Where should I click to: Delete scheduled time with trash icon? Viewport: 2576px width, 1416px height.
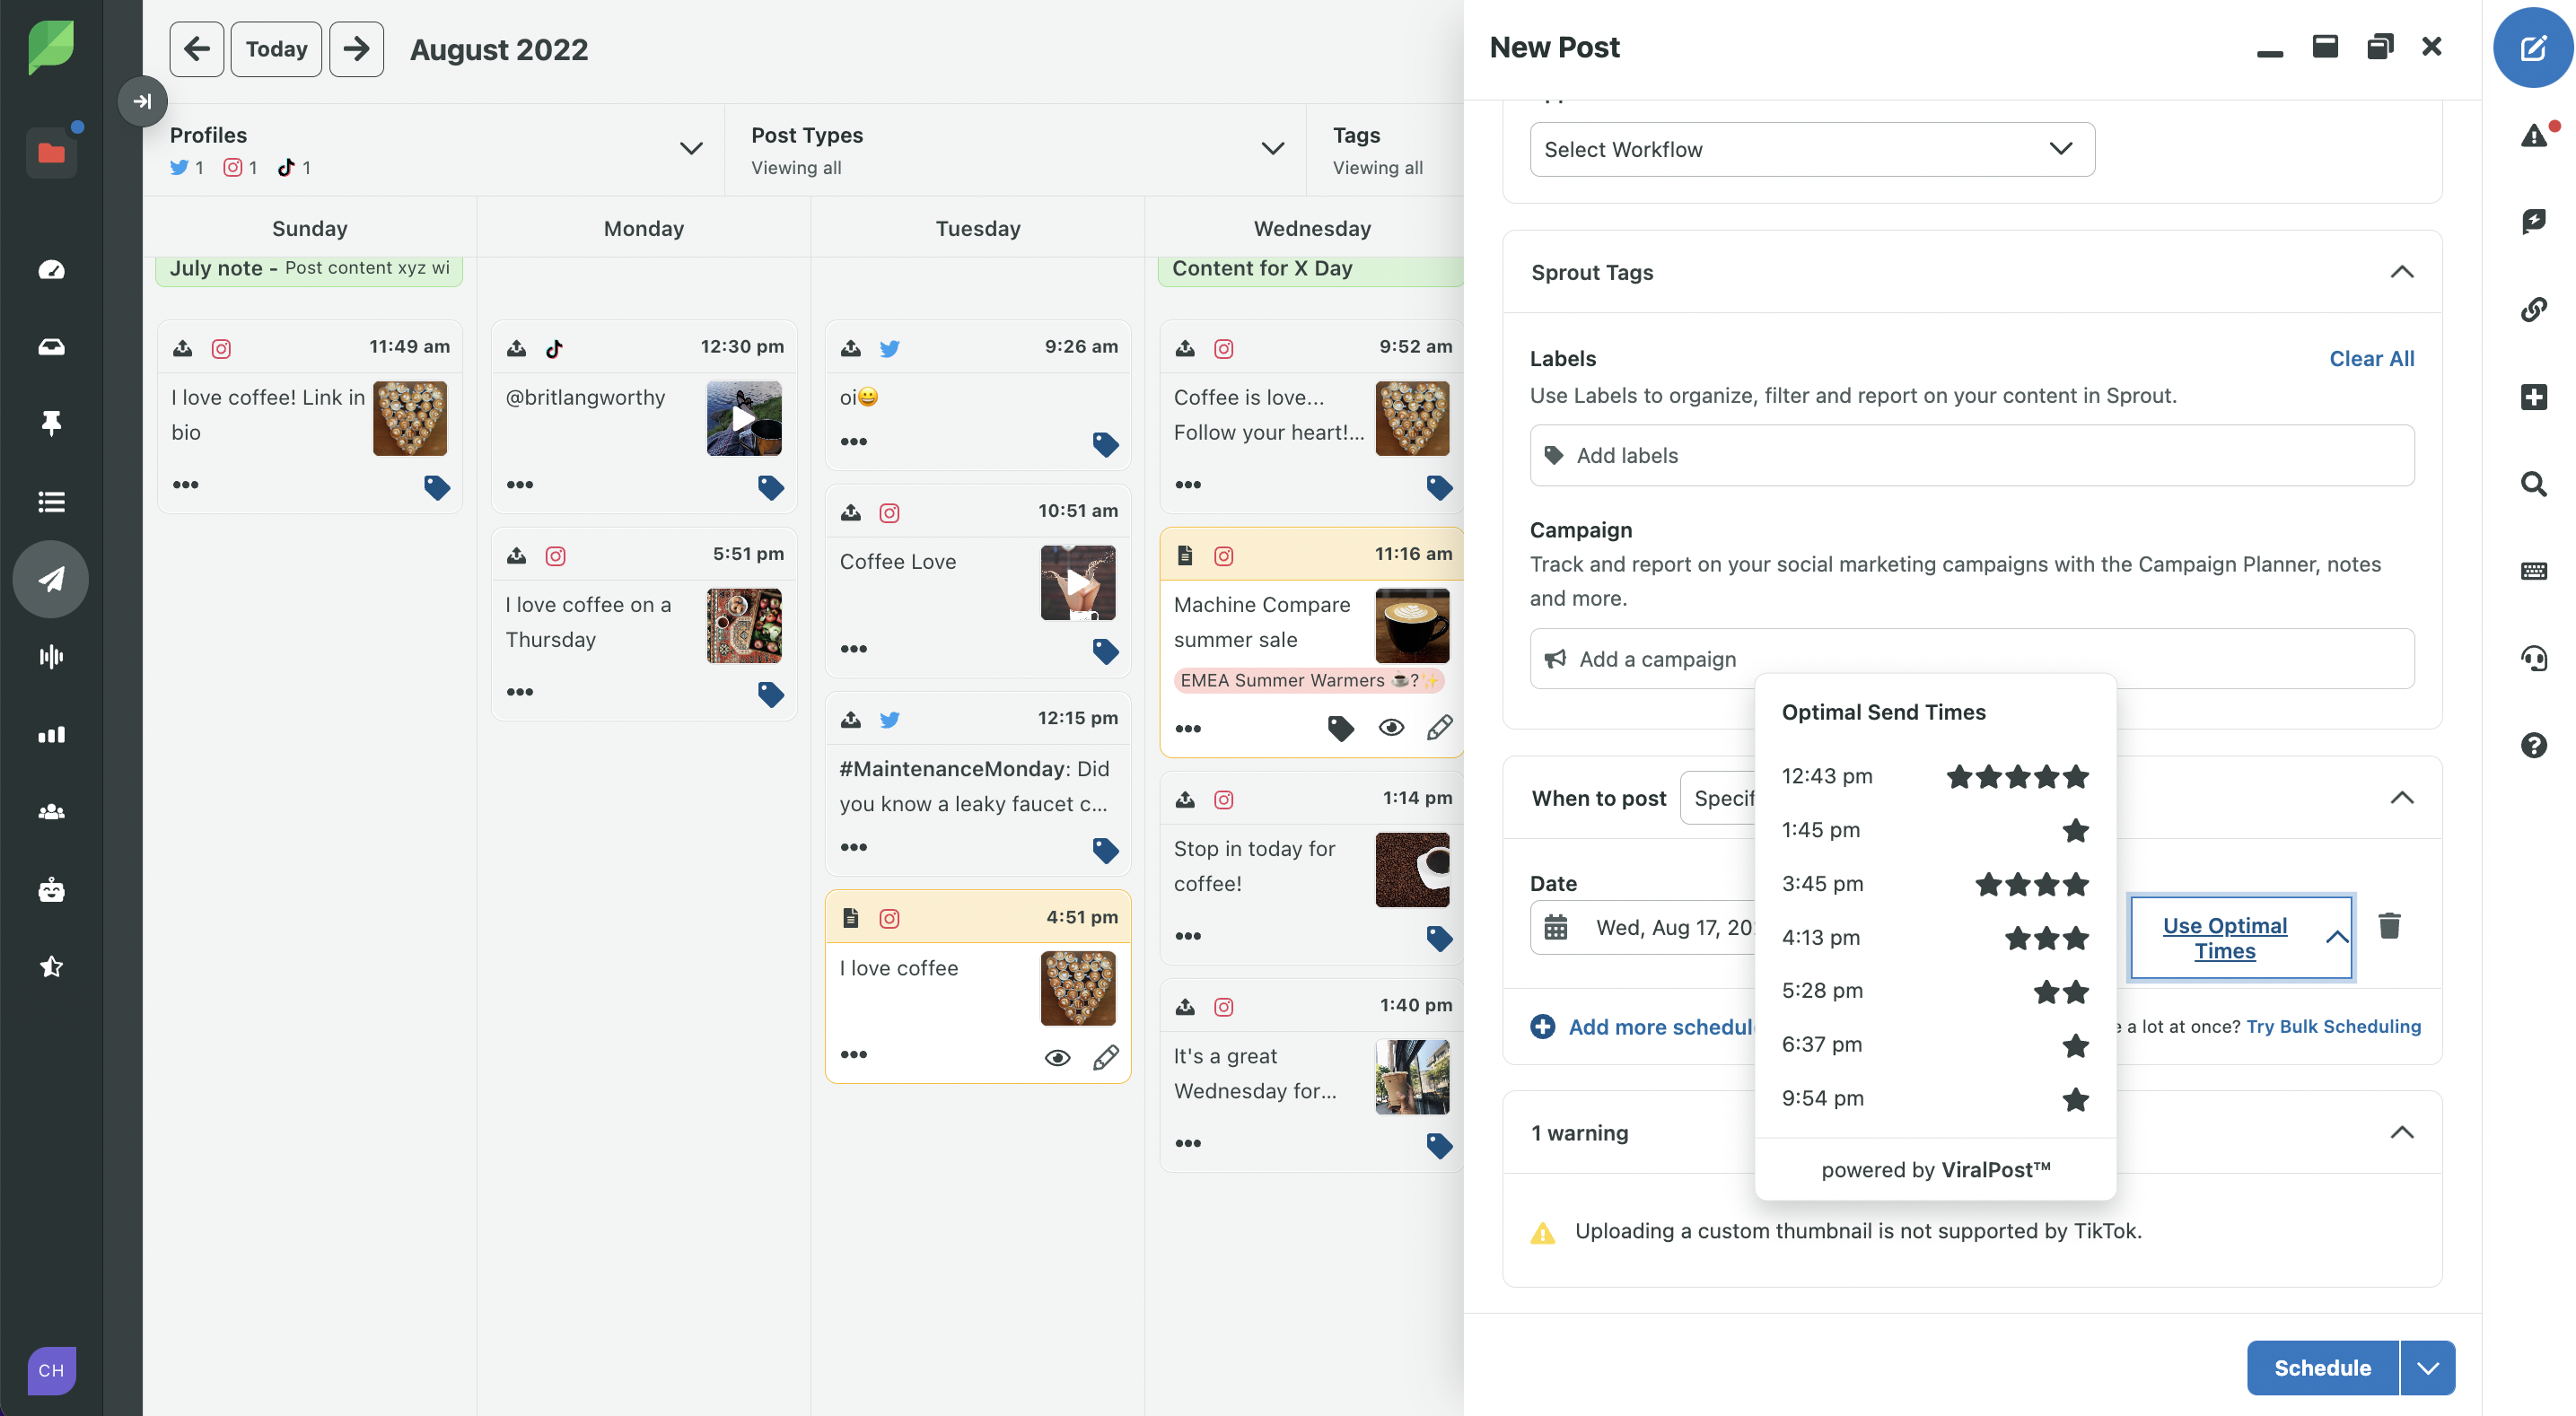[x=2389, y=925]
